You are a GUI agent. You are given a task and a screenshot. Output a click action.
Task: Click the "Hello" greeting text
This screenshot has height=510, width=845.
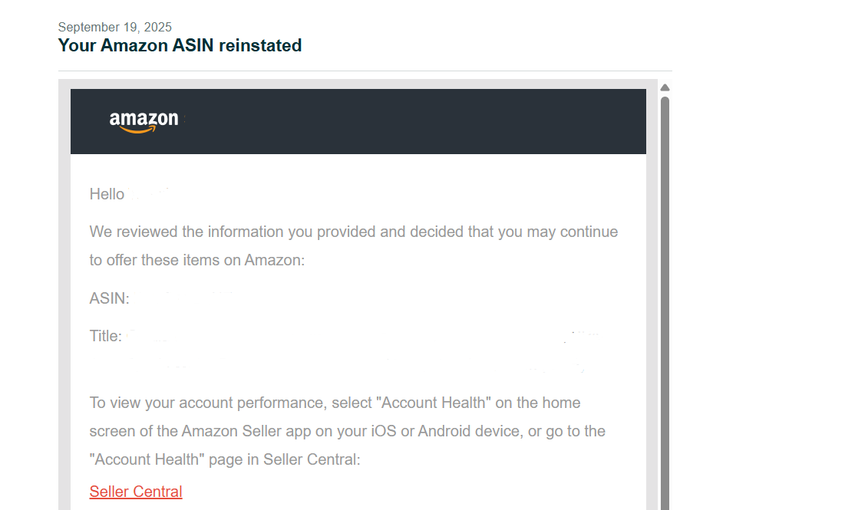(107, 194)
